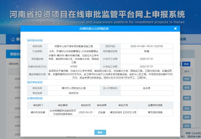Click the 审批事项 column header

pyautogui.click(x=63, y=105)
